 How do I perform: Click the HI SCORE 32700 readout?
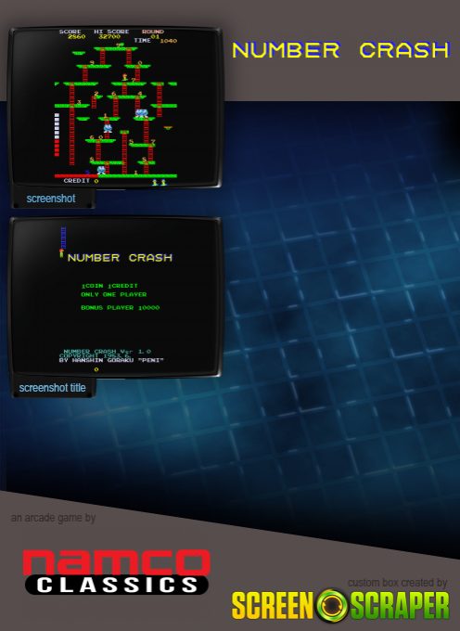[x=111, y=33]
